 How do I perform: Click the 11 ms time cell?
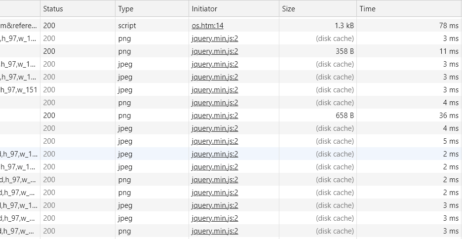click(x=450, y=51)
